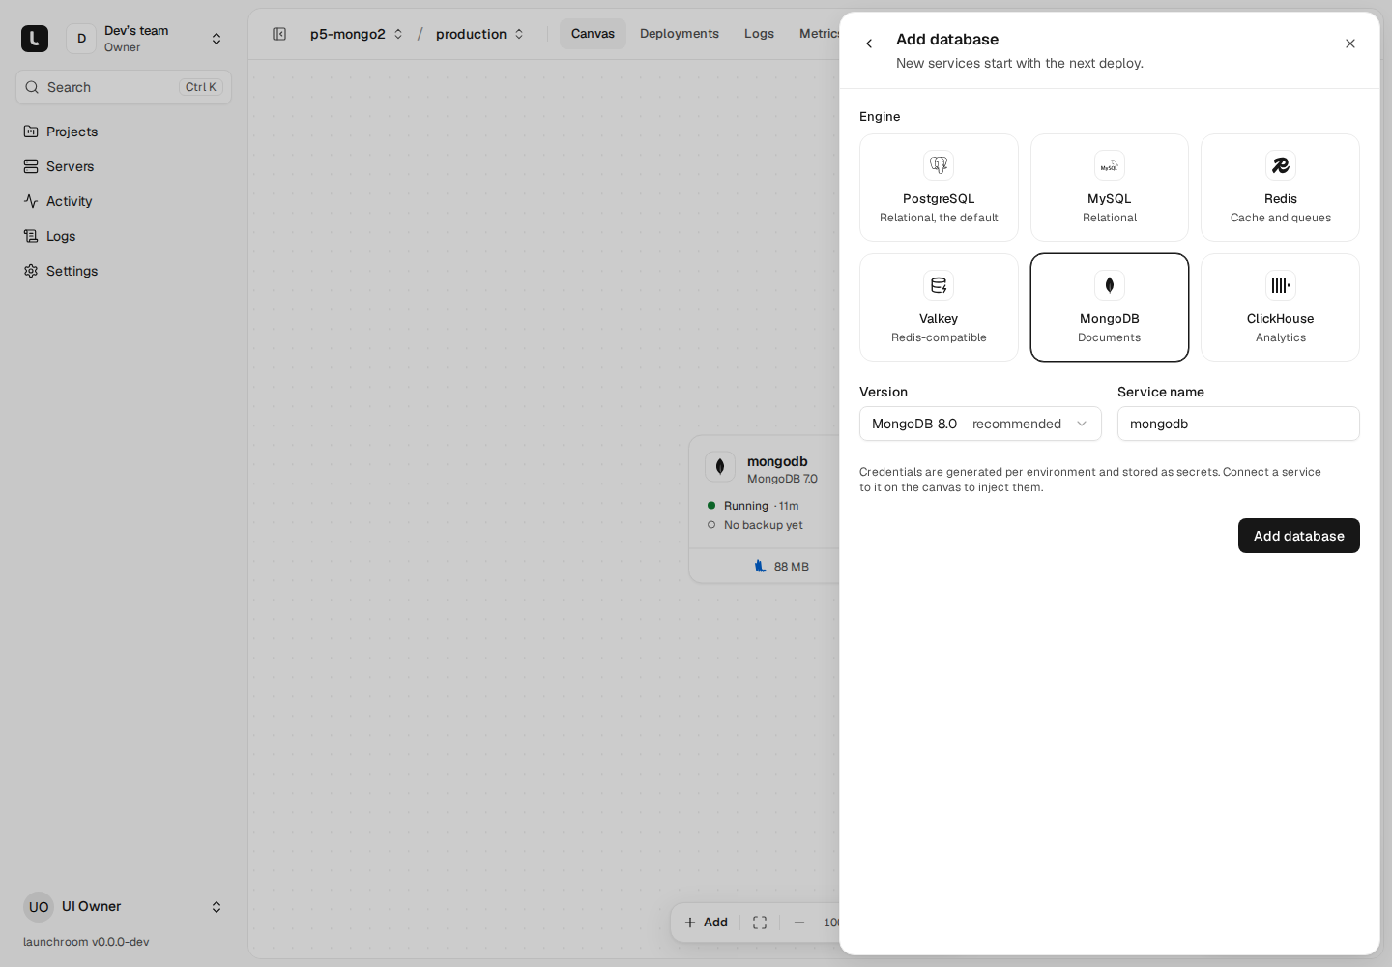Expand the UI Owner account menu
This screenshot has width=1392, height=967.
(124, 907)
